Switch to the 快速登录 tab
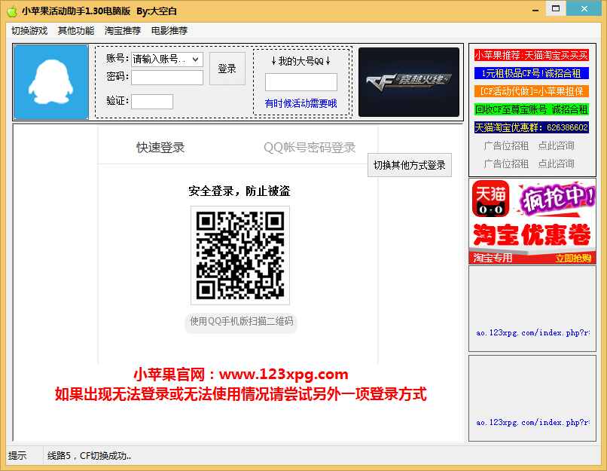 click(160, 148)
